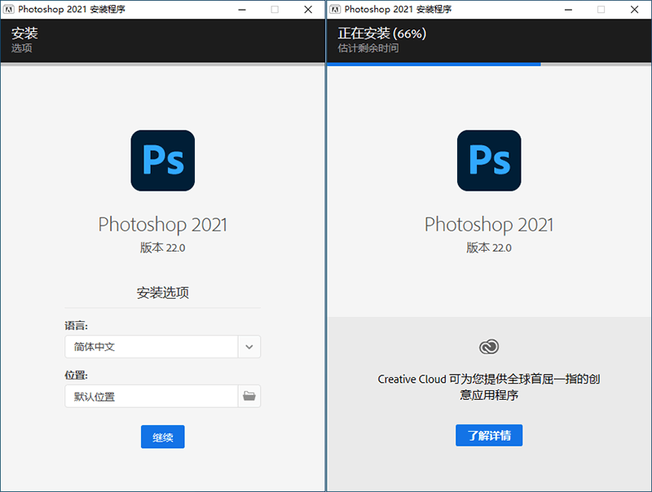Click the 正在安装 (66%) status text

pos(382,33)
